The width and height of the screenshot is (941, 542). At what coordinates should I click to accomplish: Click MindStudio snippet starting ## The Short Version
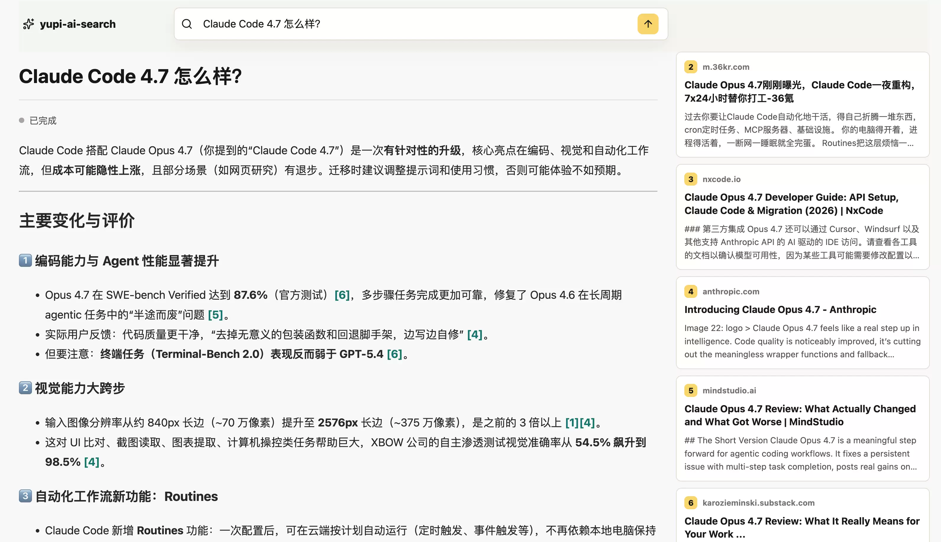pos(800,453)
